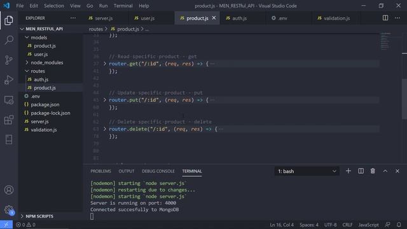The image size is (407, 229).
Task: Open the Accounts menu icon
Action: [9, 190]
